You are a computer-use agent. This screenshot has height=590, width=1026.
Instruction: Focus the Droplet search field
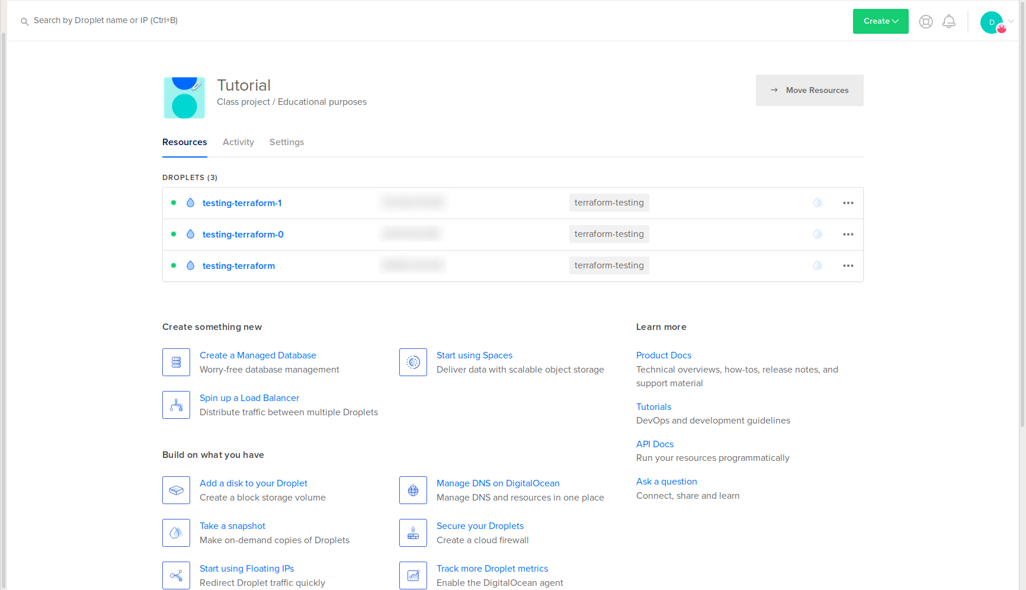(105, 20)
